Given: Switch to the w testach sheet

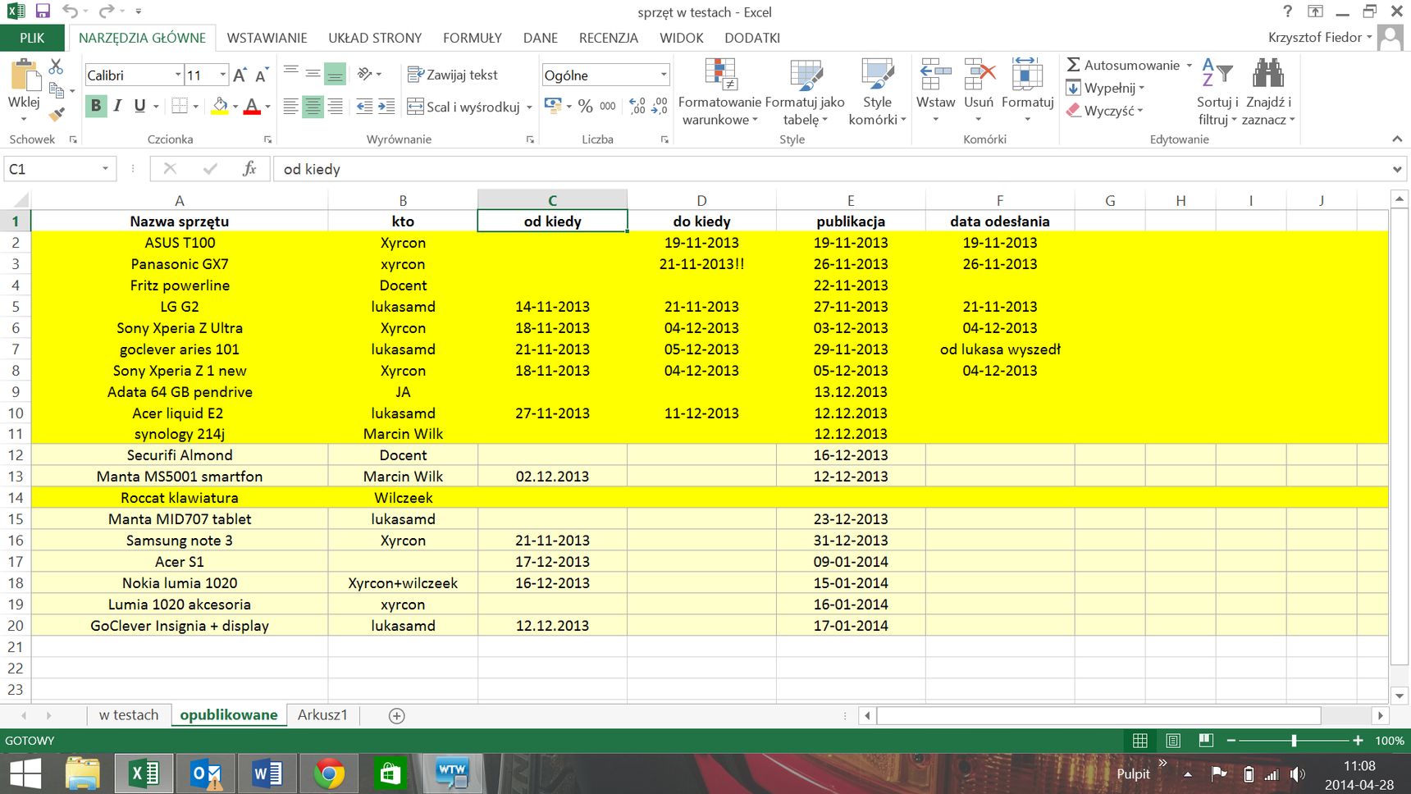Looking at the screenshot, I should 129,715.
